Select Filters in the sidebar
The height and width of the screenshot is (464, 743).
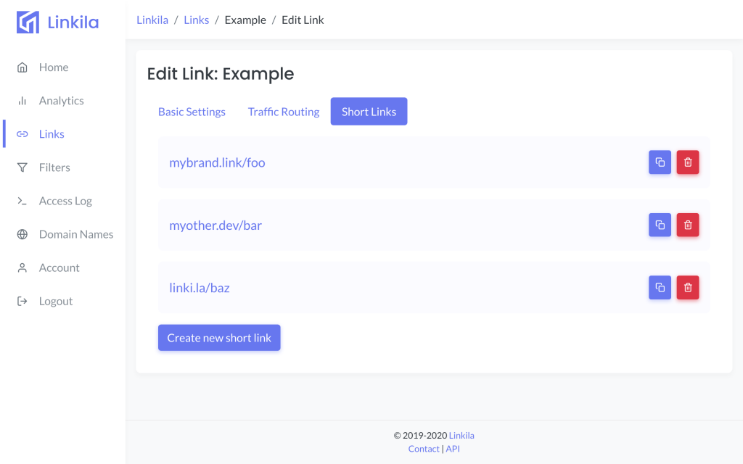tap(54, 167)
